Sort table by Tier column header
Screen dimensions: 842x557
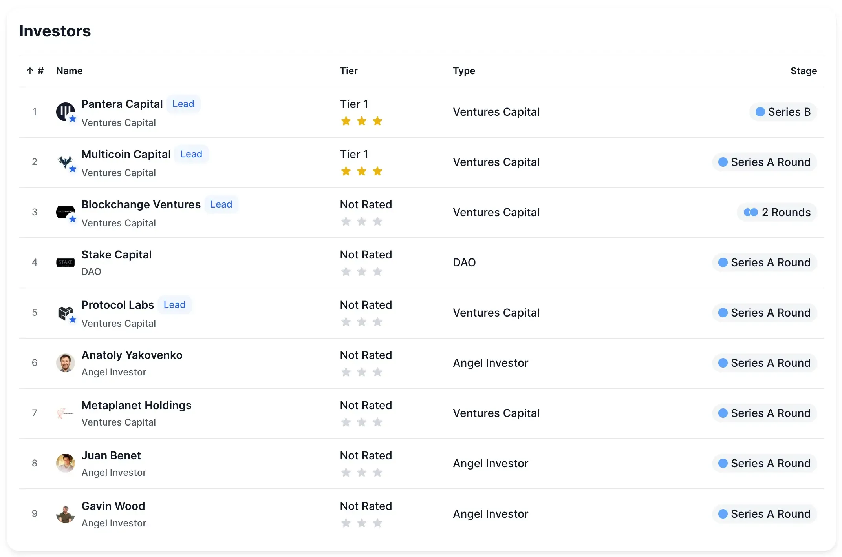pyautogui.click(x=349, y=71)
